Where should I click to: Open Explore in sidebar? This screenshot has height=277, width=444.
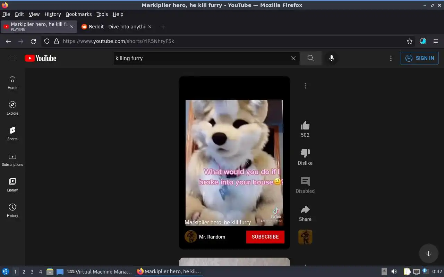click(x=12, y=108)
